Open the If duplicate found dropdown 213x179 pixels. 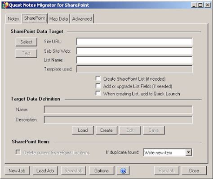(188, 152)
